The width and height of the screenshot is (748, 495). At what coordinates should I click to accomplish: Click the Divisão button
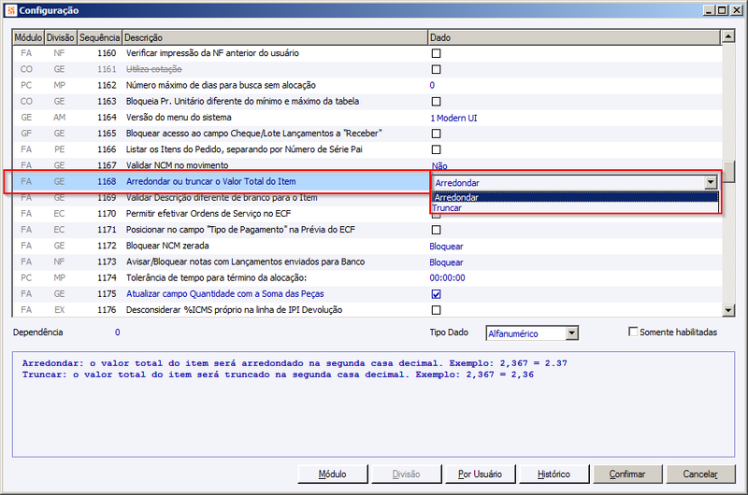406,474
